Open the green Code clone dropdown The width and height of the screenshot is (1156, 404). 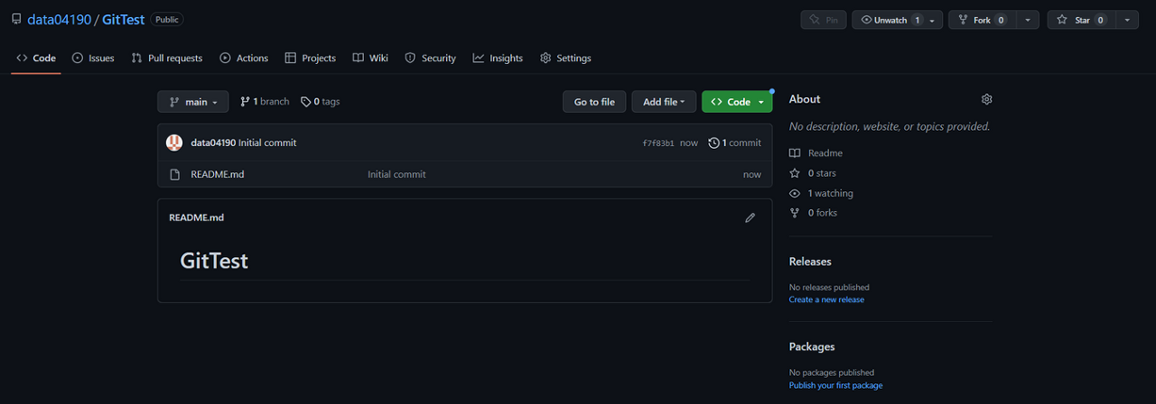click(x=737, y=102)
